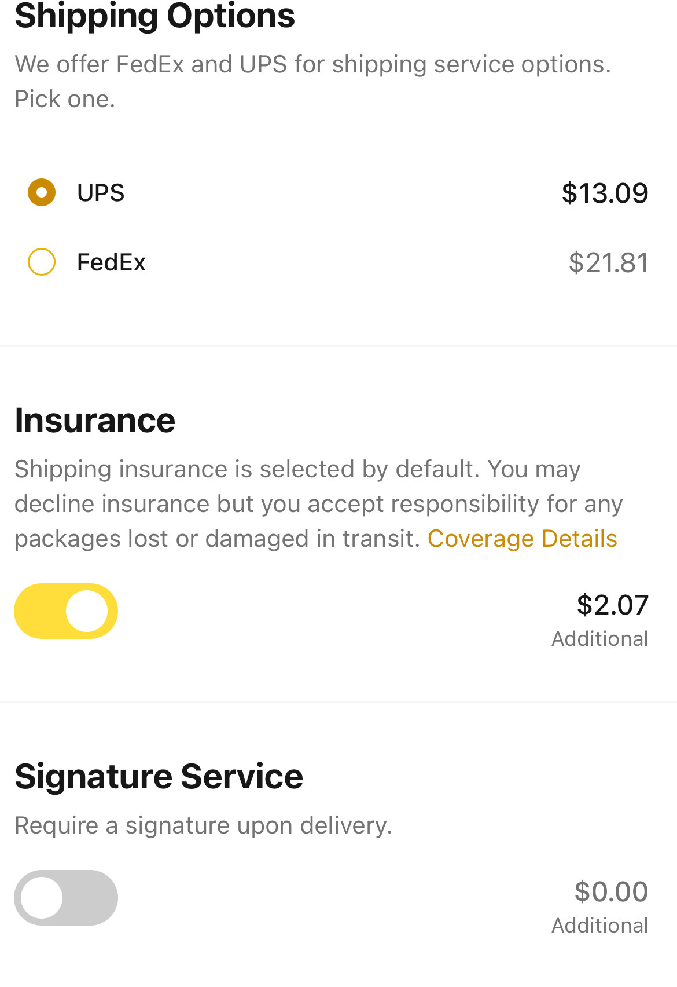
Task: Click the FedEx option label
Action: click(111, 262)
